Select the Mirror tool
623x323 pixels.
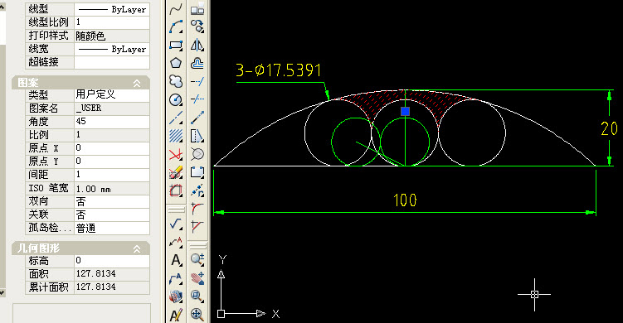pyautogui.click(x=197, y=45)
